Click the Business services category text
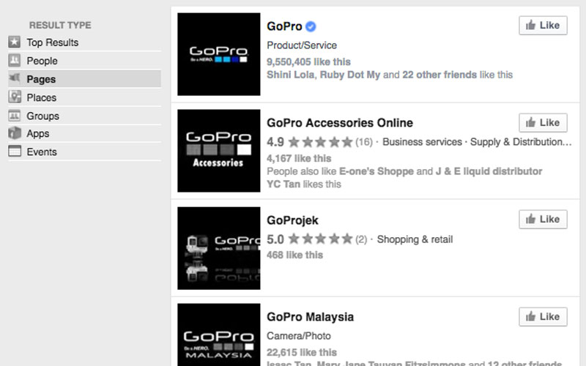 click(x=423, y=142)
